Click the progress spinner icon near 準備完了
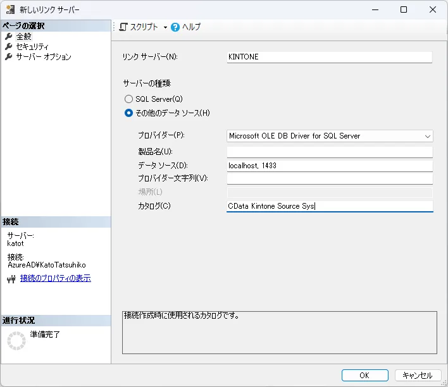This screenshot has width=448, height=387. (16, 340)
